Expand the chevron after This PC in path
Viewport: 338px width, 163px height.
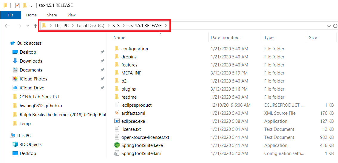[x=72, y=26]
